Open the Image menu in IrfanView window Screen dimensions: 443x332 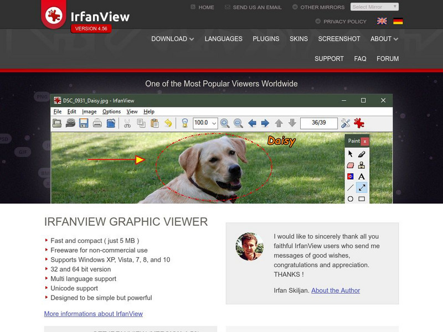(89, 112)
